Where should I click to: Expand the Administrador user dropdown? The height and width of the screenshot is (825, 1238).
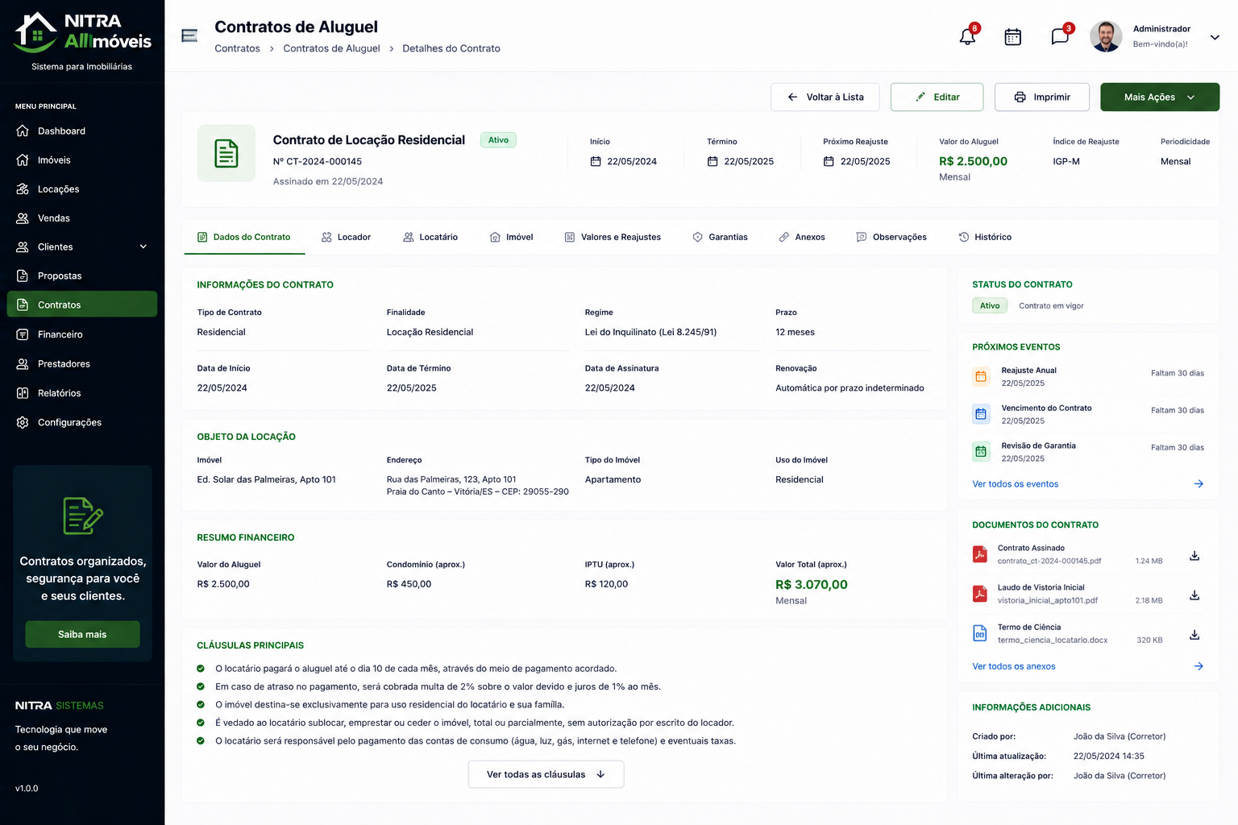1215,37
